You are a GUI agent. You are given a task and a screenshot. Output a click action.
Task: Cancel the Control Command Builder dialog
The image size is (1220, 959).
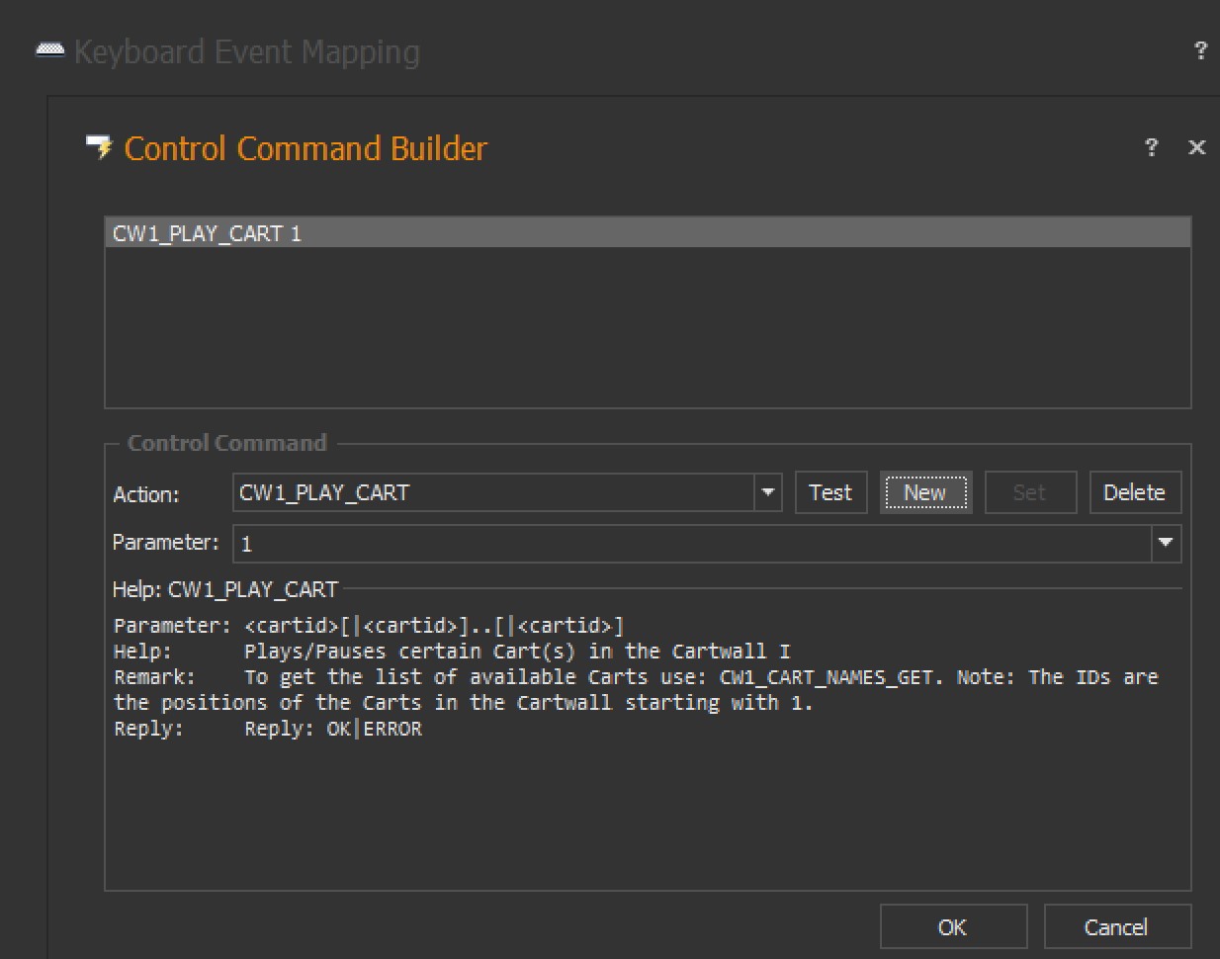(1117, 926)
